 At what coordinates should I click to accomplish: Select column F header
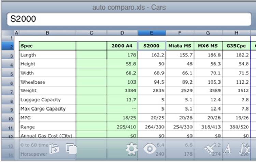click(180, 33)
